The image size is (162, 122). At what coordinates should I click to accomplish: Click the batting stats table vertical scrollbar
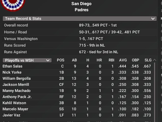(154, 89)
